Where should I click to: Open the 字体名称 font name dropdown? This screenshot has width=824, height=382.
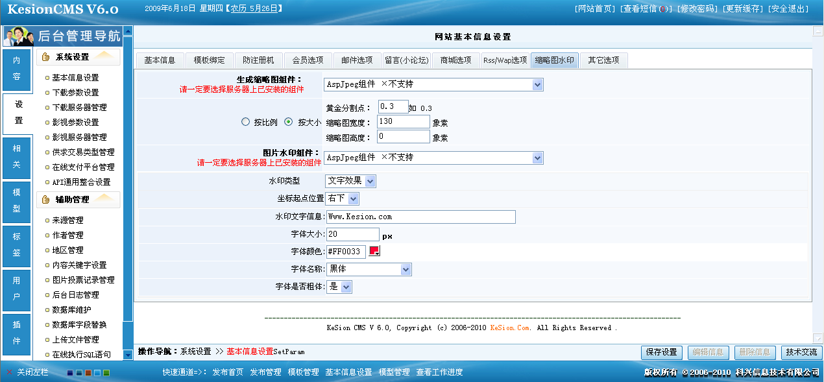369,269
